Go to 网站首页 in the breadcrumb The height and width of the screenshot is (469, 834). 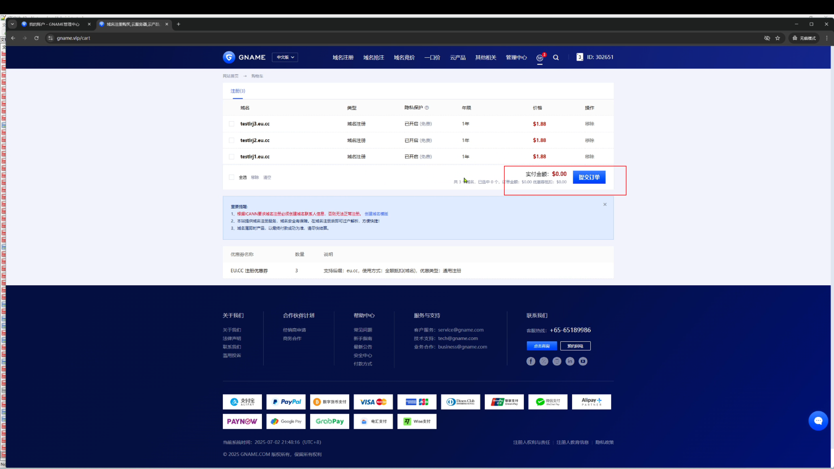pos(231,76)
